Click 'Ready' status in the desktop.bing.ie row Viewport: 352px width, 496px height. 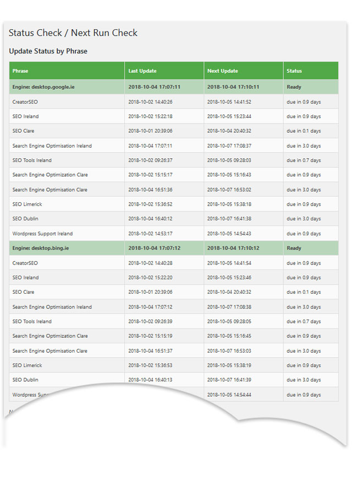click(x=294, y=248)
